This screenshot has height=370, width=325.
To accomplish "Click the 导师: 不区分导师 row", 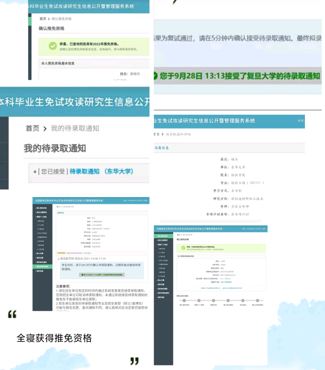I will tap(234, 206).
